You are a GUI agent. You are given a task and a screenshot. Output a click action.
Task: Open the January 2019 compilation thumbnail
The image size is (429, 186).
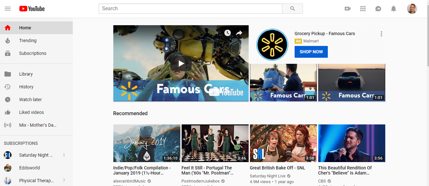[147, 143]
